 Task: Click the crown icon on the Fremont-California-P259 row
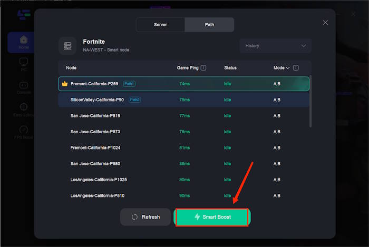click(x=65, y=84)
